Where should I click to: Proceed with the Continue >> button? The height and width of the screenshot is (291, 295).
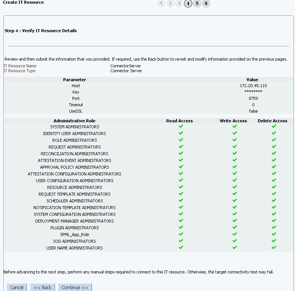[x=75, y=287]
